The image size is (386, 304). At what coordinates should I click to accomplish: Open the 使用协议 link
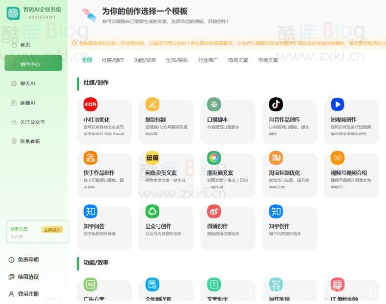[x=28, y=277]
